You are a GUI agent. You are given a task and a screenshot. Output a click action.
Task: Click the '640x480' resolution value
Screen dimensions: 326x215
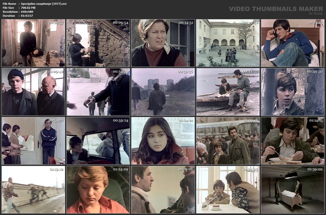(x=27, y=12)
